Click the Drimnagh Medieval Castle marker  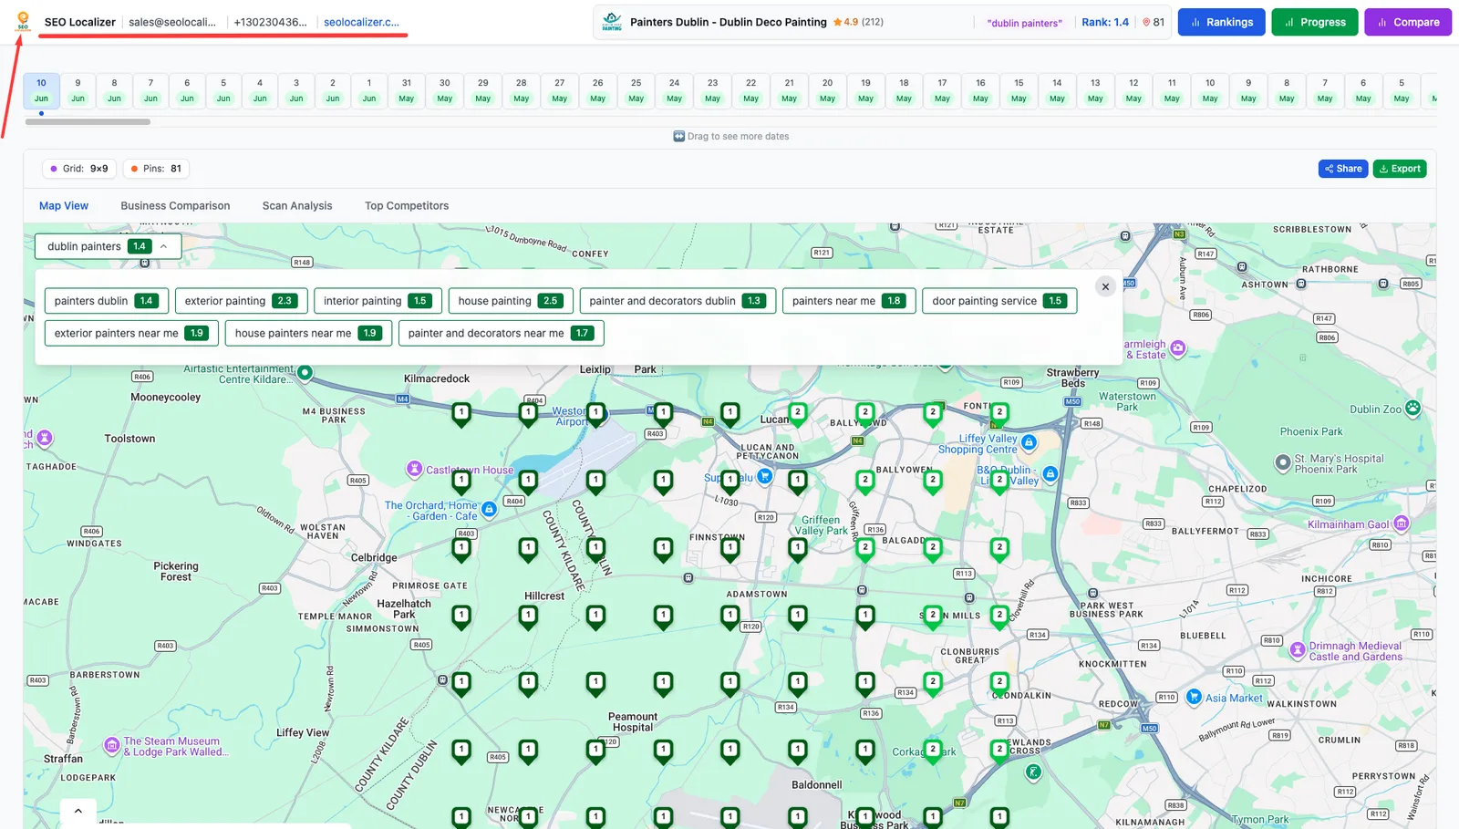[1298, 650]
